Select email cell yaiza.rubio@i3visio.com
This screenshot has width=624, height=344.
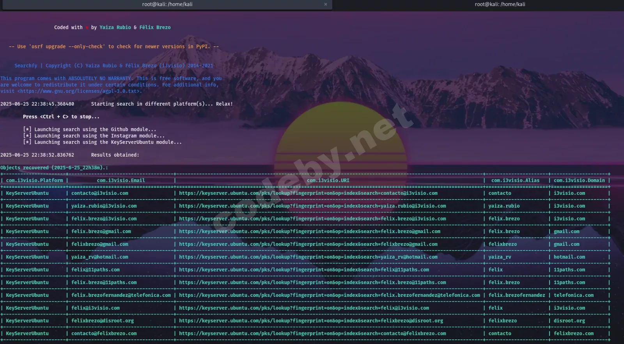[104, 206]
